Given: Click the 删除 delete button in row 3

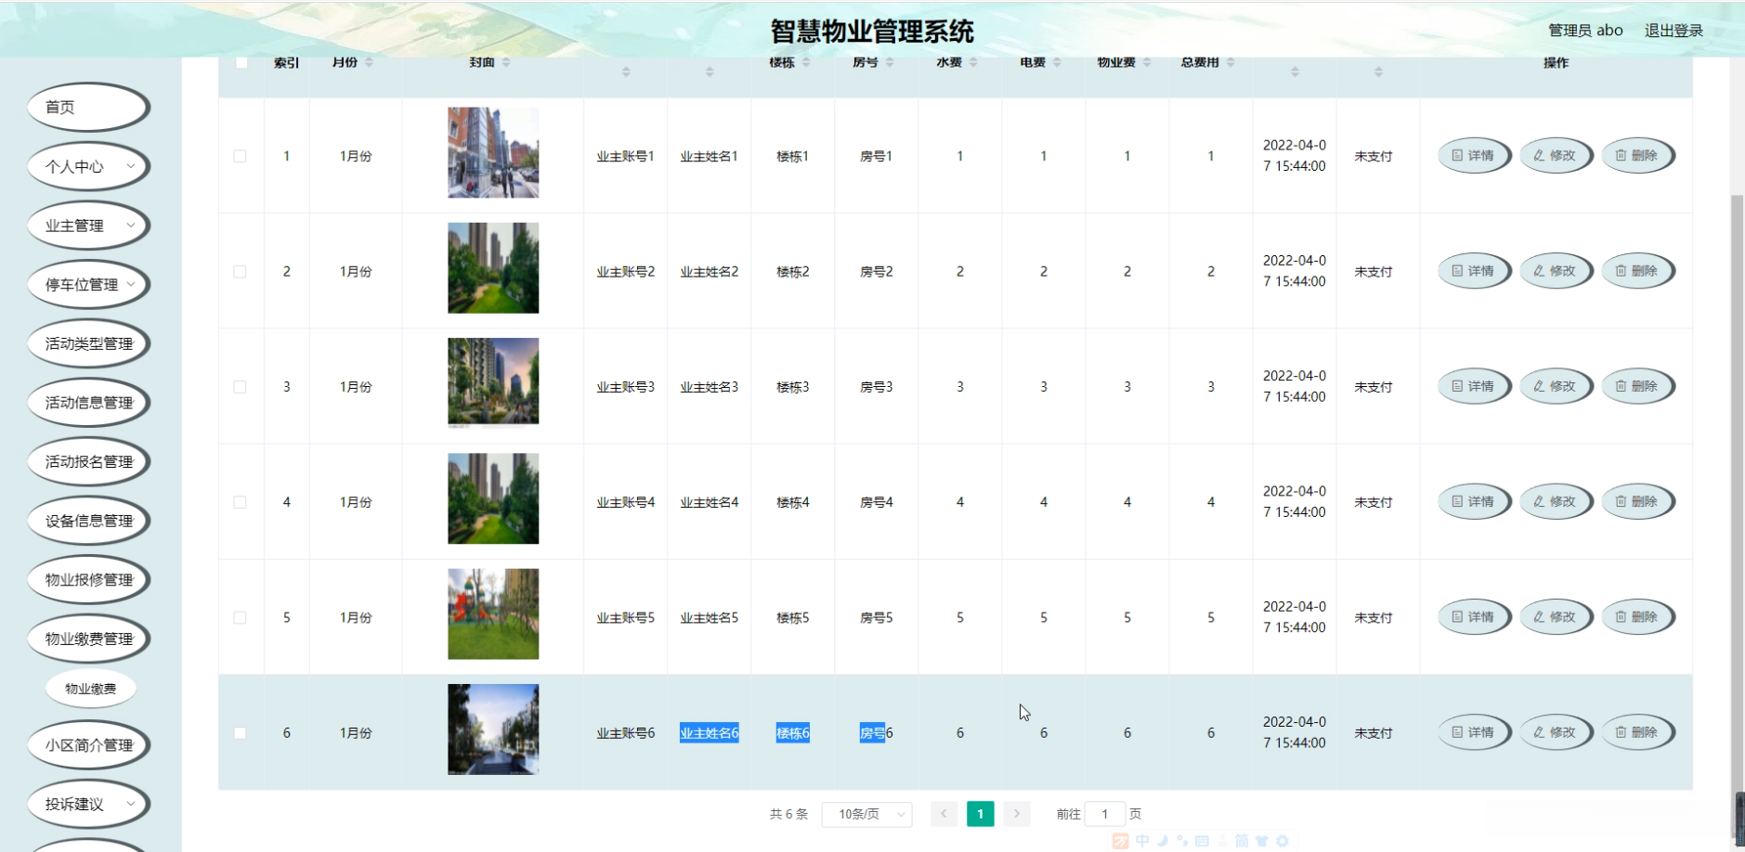Looking at the screenshot, I should point(1636,386).
